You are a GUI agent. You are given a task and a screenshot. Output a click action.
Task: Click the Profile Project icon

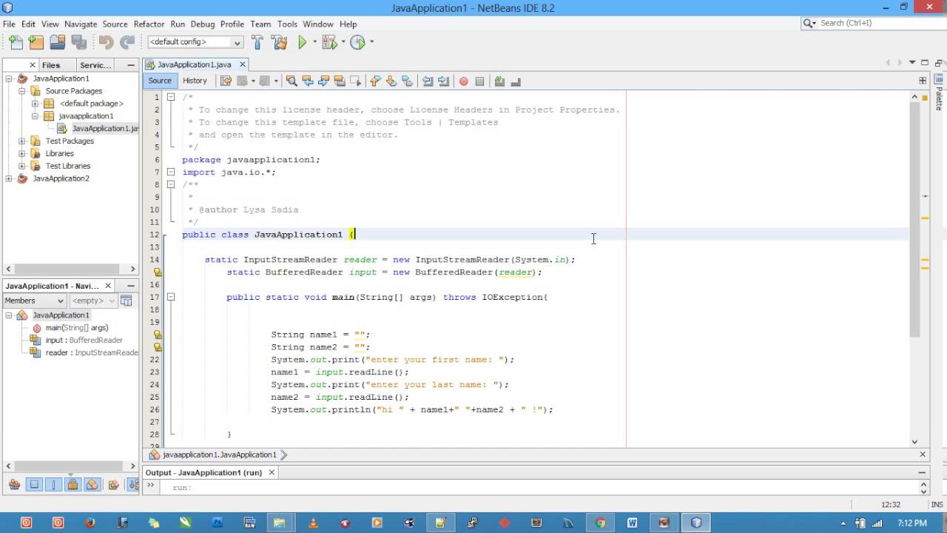(x=357, y=42)
